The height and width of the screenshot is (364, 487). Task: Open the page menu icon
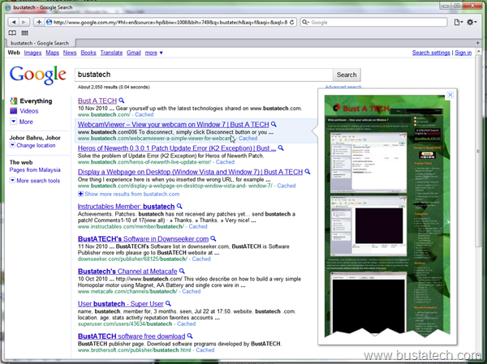(458, 22)
